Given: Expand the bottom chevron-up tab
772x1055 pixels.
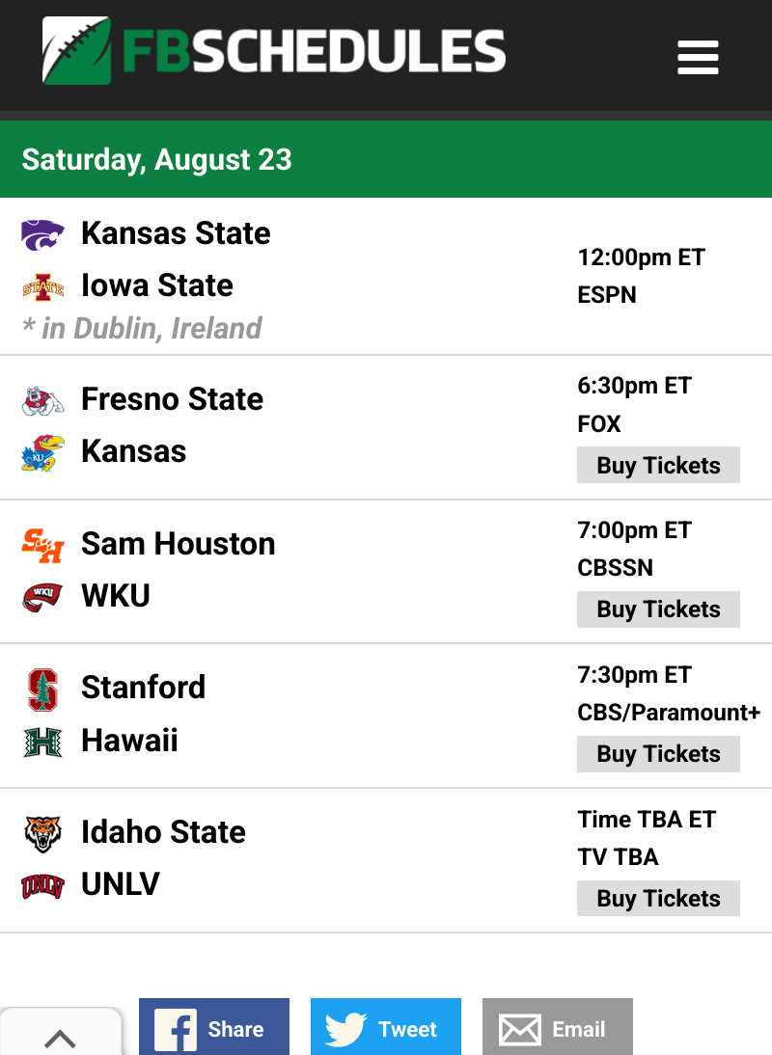Looking at the screenshot, I should pos(61,1032).
